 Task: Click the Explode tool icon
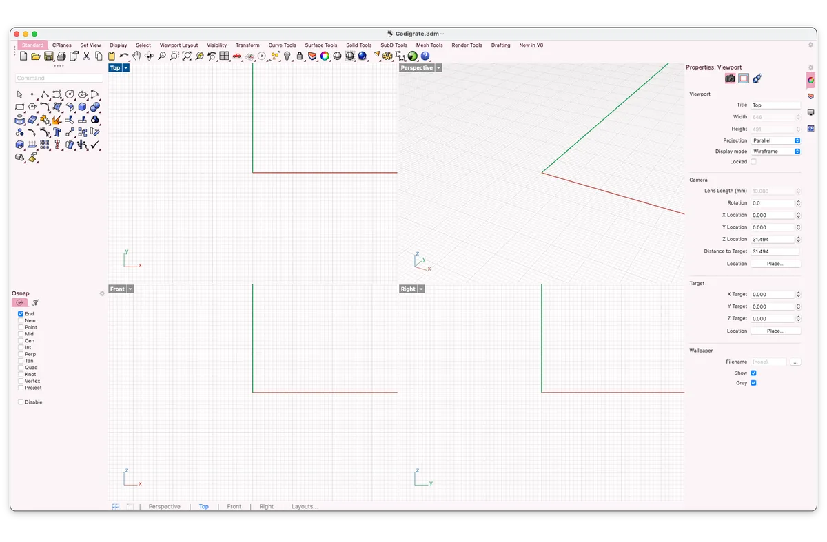[57, 119]
